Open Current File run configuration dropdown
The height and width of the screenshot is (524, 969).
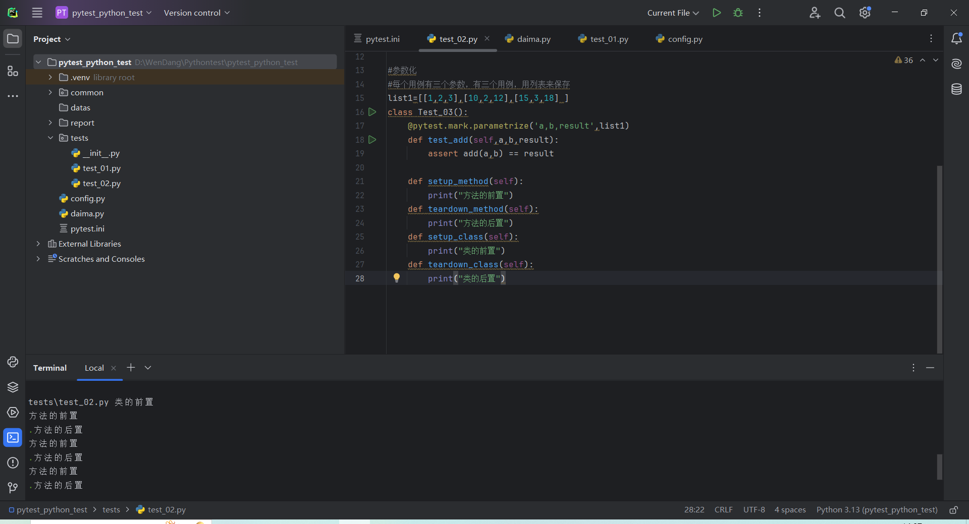[x=673, y=13]
